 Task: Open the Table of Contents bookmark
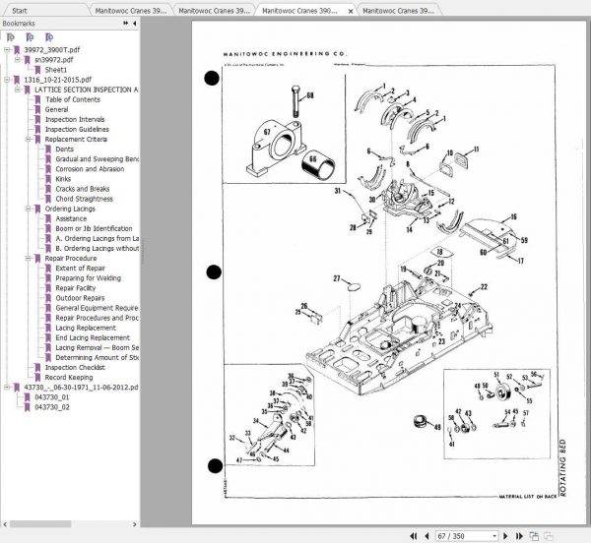point(73,99)
